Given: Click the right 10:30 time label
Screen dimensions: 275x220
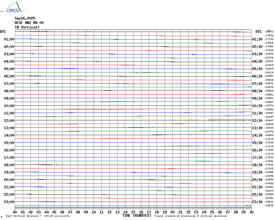Looking at the screenshot, I should [x=257, y=106].
